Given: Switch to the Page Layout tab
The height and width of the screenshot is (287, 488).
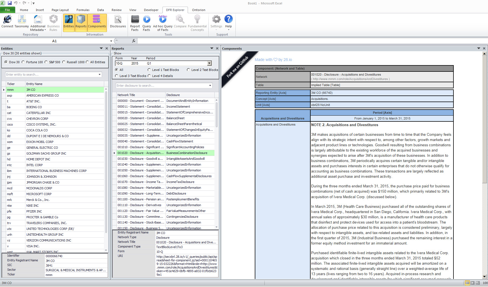Looking at the screenshot, I should point(60,10).
